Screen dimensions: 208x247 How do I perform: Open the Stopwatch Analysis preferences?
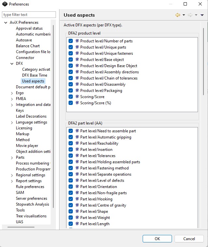tap(32, 204)
